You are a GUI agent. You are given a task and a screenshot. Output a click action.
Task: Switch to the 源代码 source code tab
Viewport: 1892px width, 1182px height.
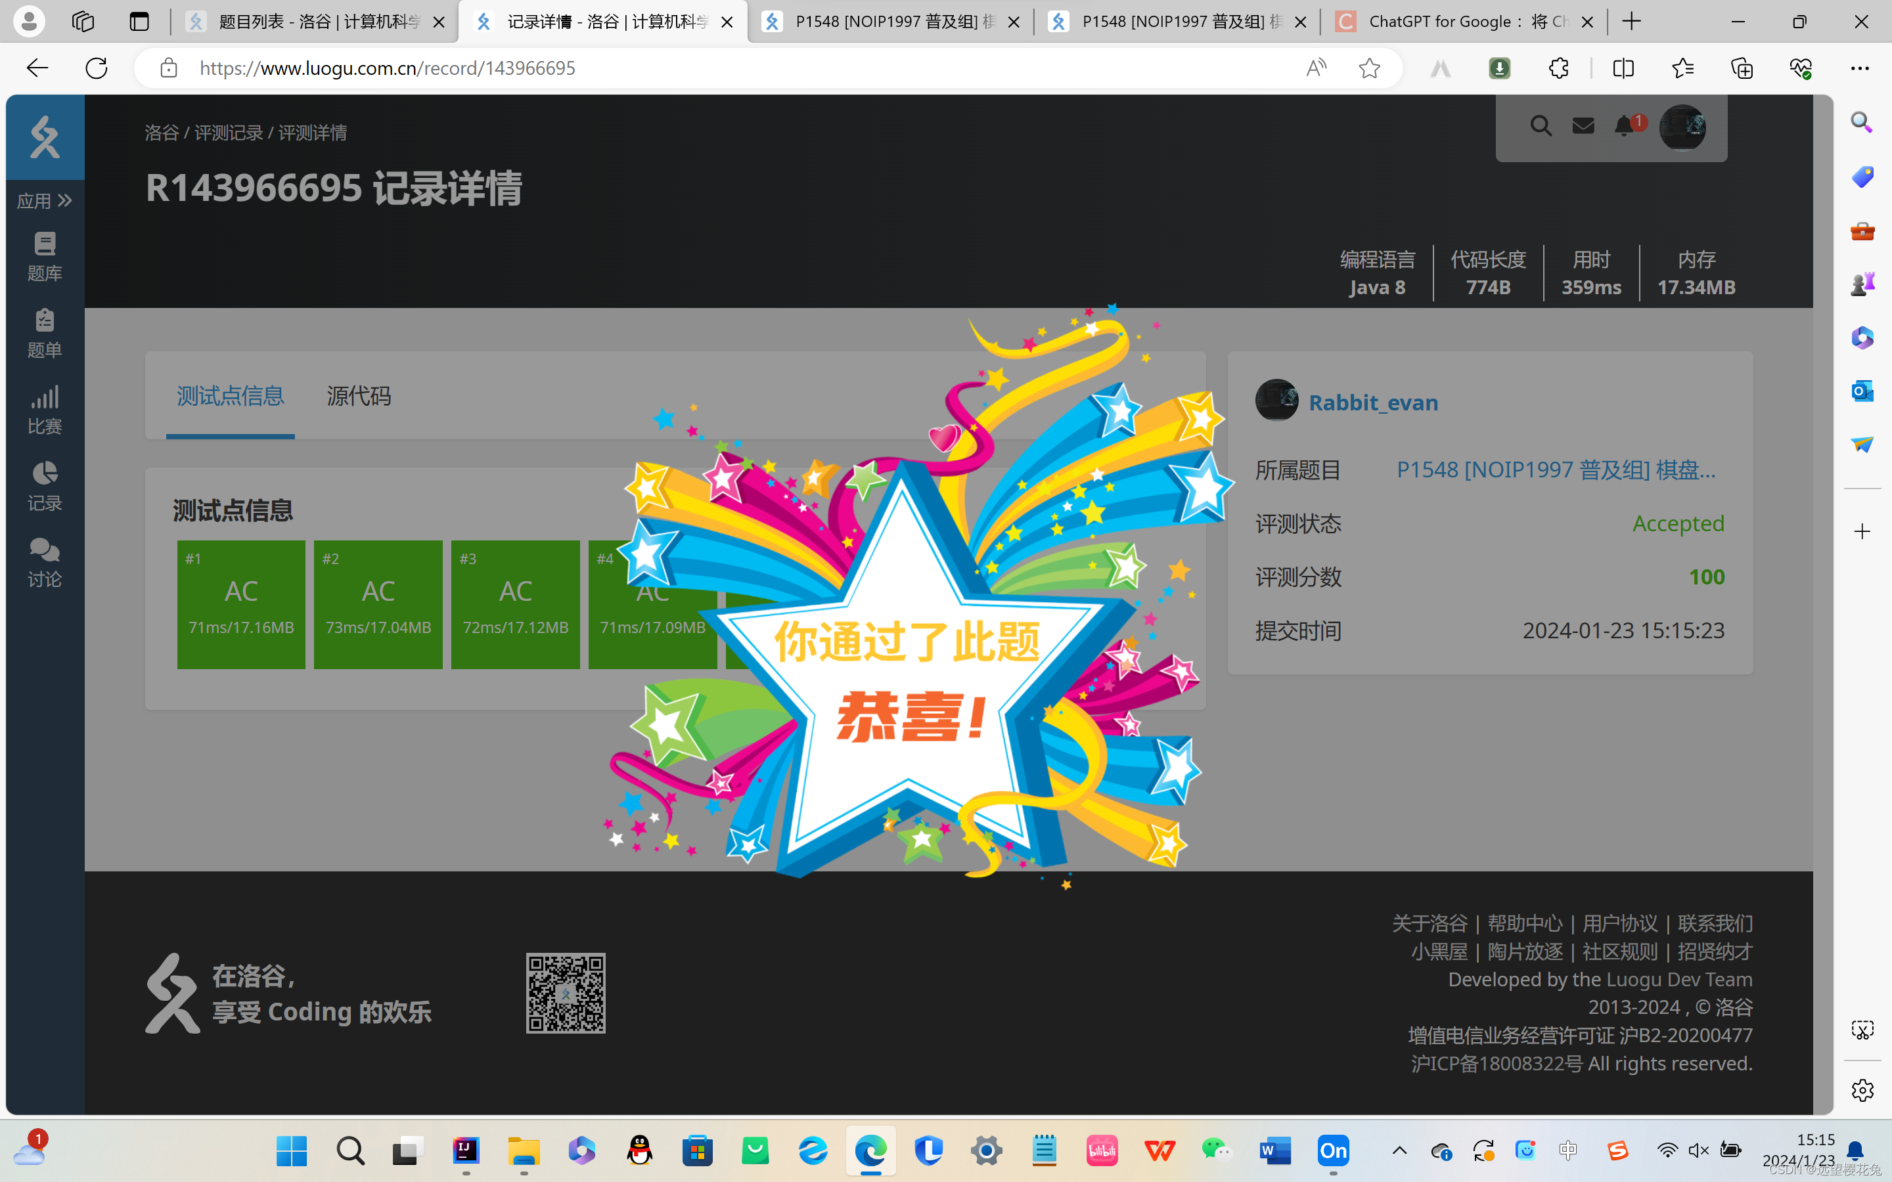pyautogui.click(x=359, y=397)
